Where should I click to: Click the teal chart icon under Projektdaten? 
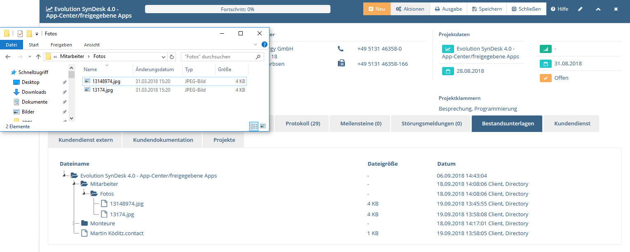448,49
